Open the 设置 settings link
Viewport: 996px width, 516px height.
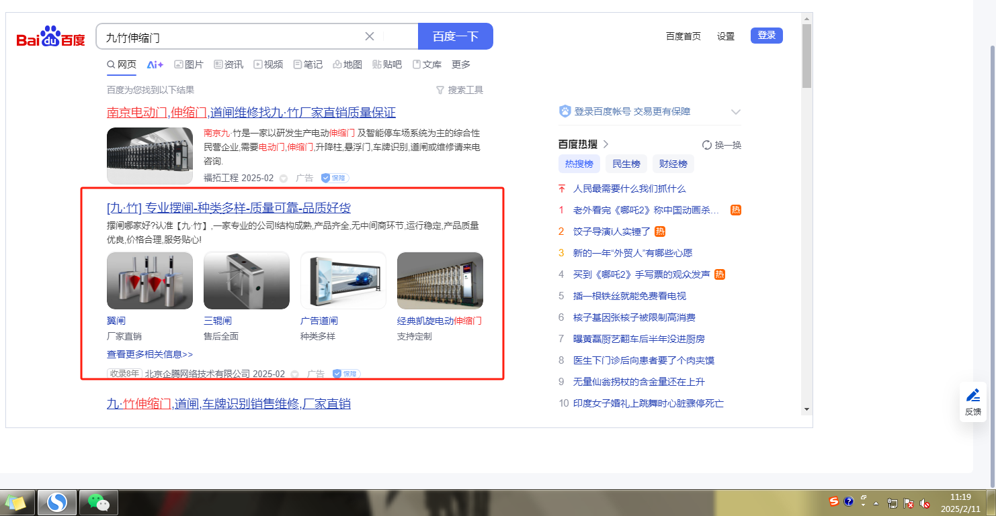[726, 36]
